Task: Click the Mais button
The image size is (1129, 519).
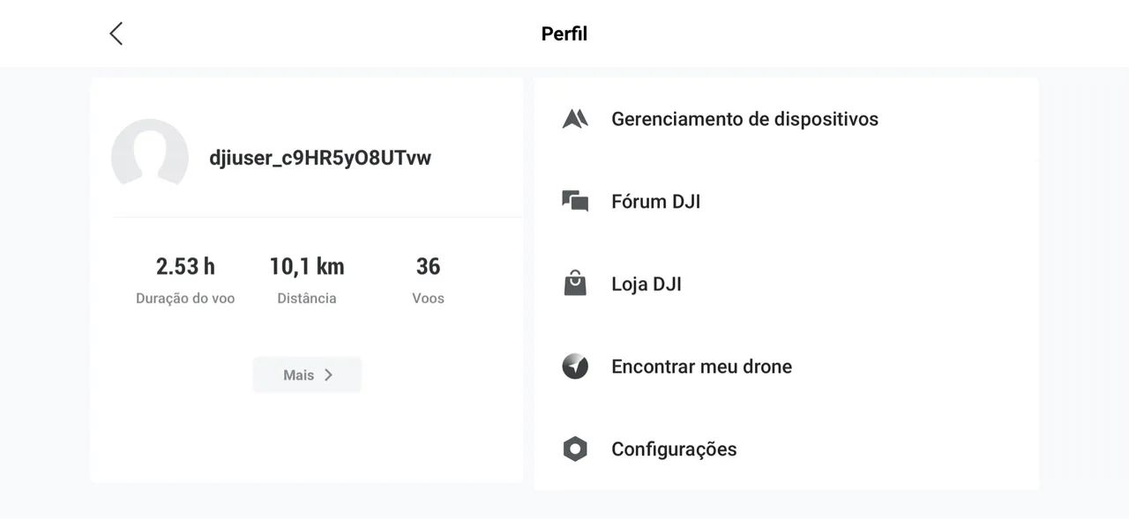Action: [x=307, y=374]
